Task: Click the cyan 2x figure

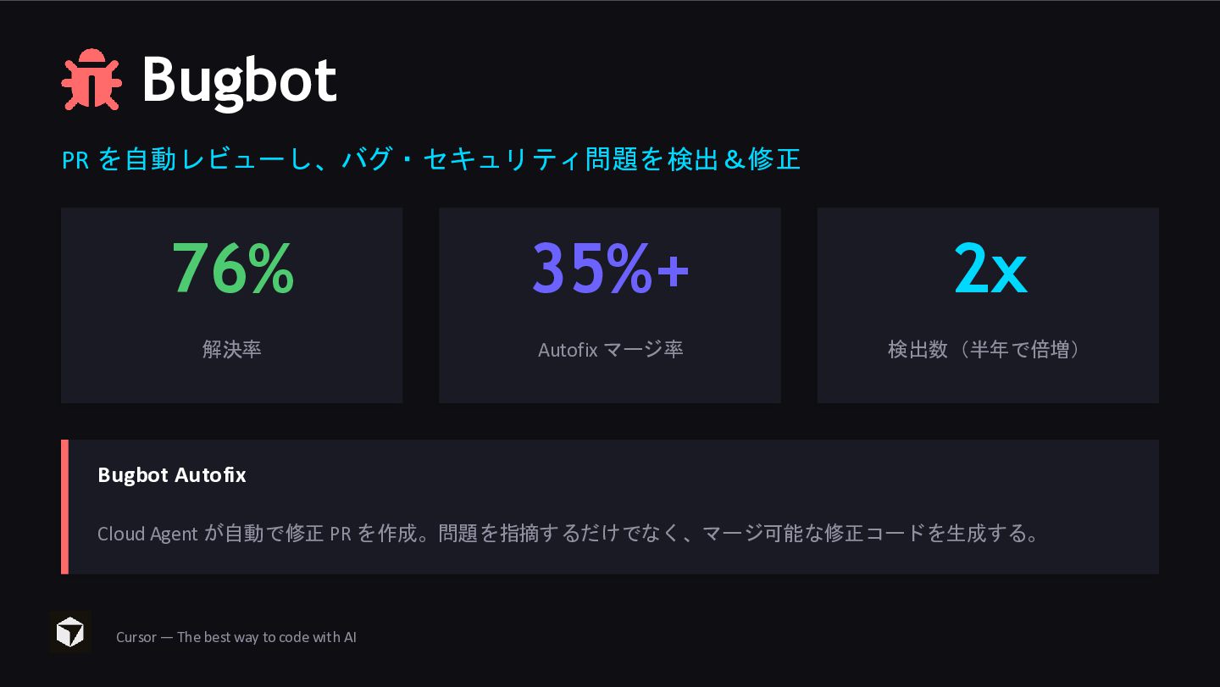Action: coord(990,268)
